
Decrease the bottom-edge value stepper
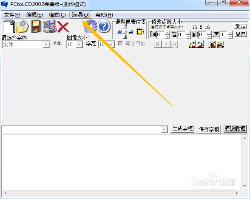(230, 37)
